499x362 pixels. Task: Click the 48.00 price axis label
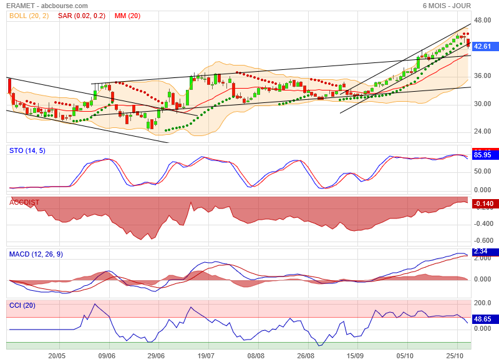tap(482, 21)
